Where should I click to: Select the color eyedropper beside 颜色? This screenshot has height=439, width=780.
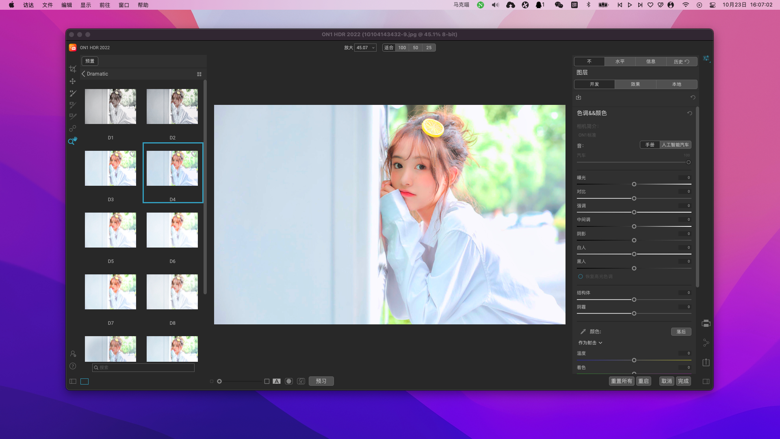point(583,332)
